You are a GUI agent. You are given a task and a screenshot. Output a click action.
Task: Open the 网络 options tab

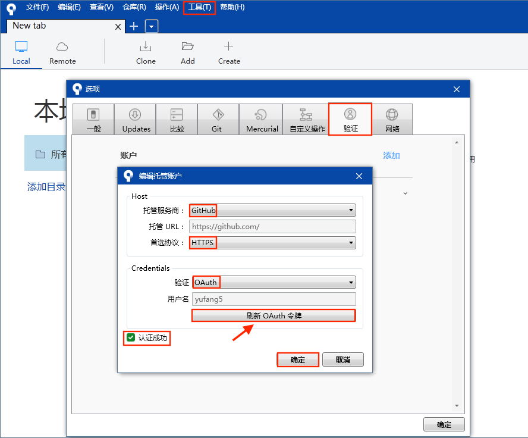[x=392, y=120]
